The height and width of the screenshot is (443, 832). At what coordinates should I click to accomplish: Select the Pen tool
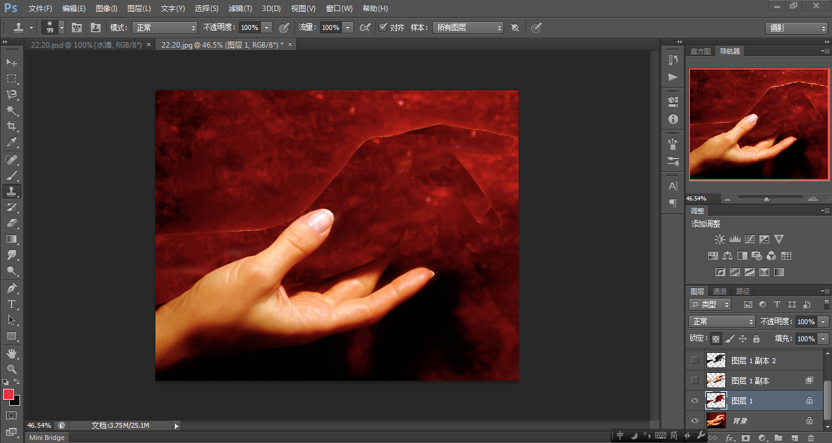12,288
